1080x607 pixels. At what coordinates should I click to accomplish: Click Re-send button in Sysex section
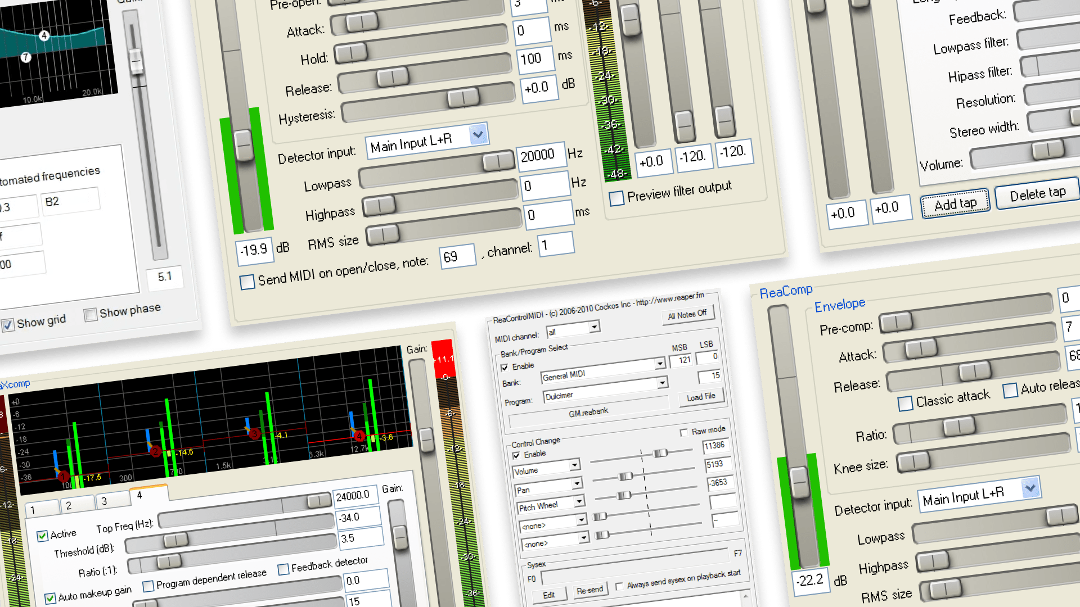591,593
